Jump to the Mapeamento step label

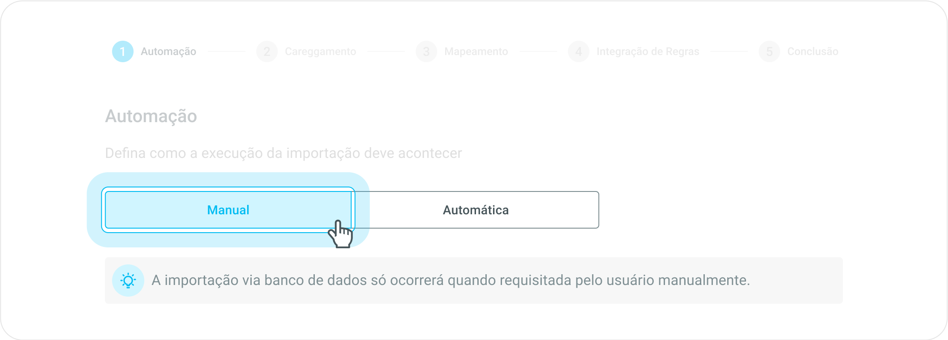click(476, 51)
